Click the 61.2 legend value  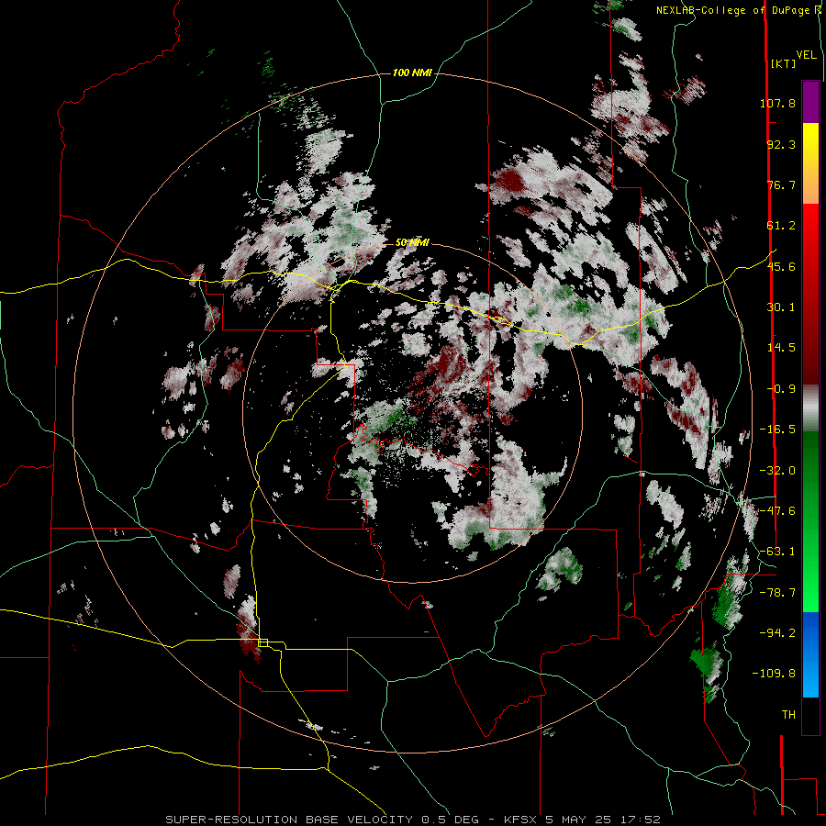[781, 226]
